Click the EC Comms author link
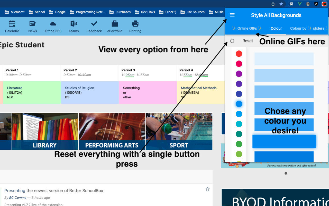This screenshot has height=206, width=329. tap(18, 198)
